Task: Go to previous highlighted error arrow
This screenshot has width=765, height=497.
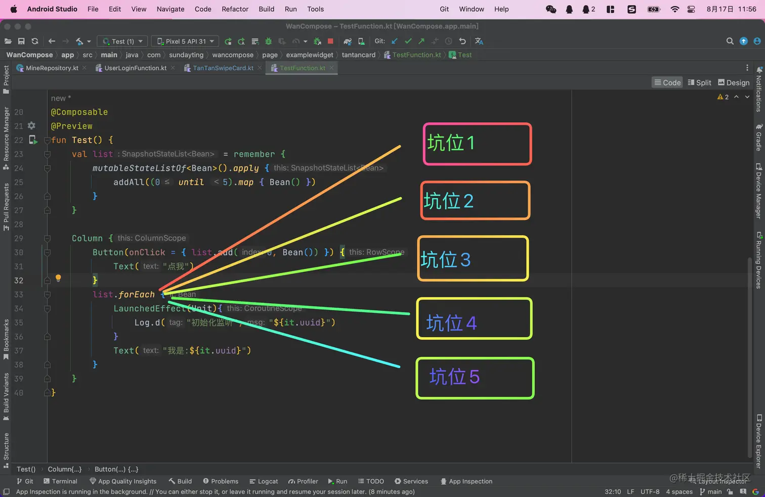Action: (x=737, y=97)
